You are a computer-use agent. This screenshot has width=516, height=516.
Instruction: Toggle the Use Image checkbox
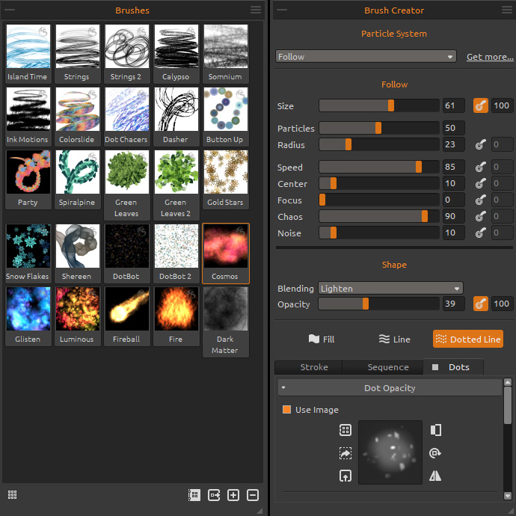click(x=286, y=410)
